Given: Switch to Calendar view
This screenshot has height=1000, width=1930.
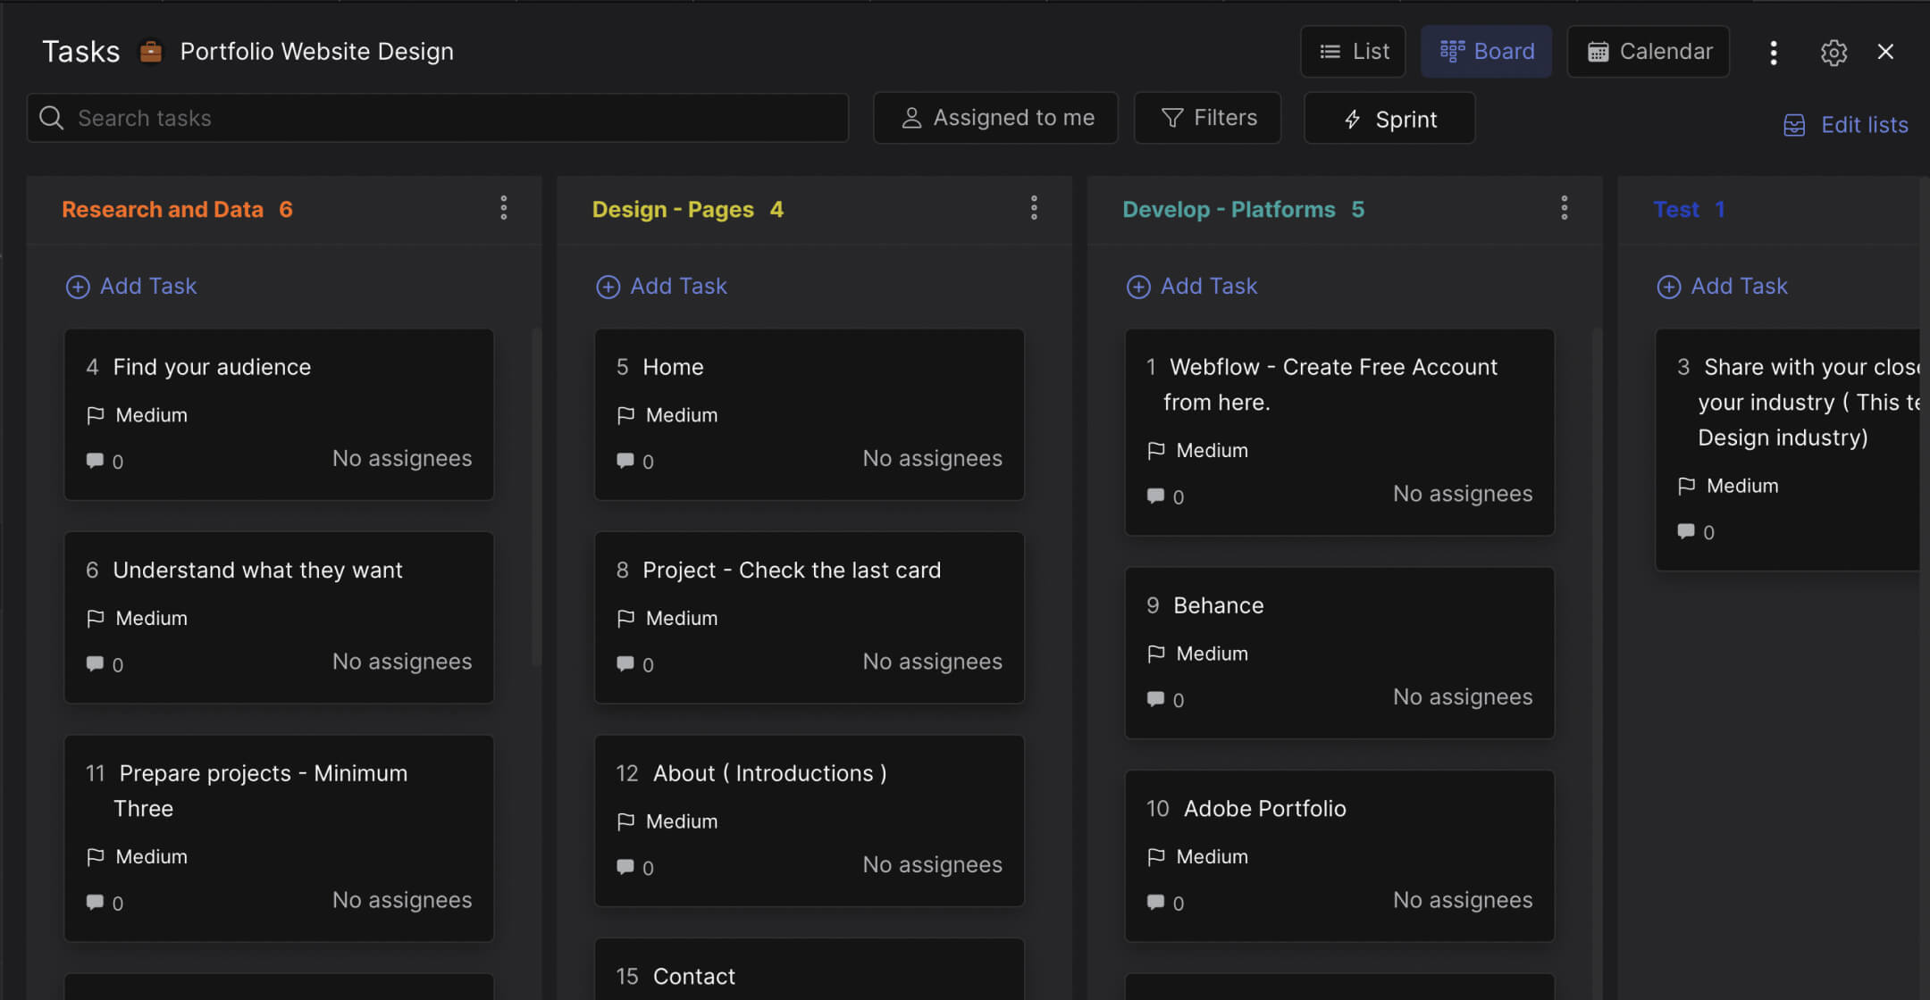Looking at the screenshot, I should (1649, 51).
